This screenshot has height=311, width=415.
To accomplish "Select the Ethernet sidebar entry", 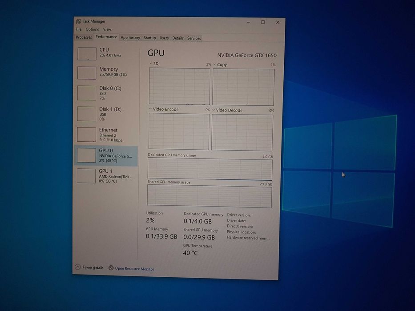I will click(x=106, y=135).
